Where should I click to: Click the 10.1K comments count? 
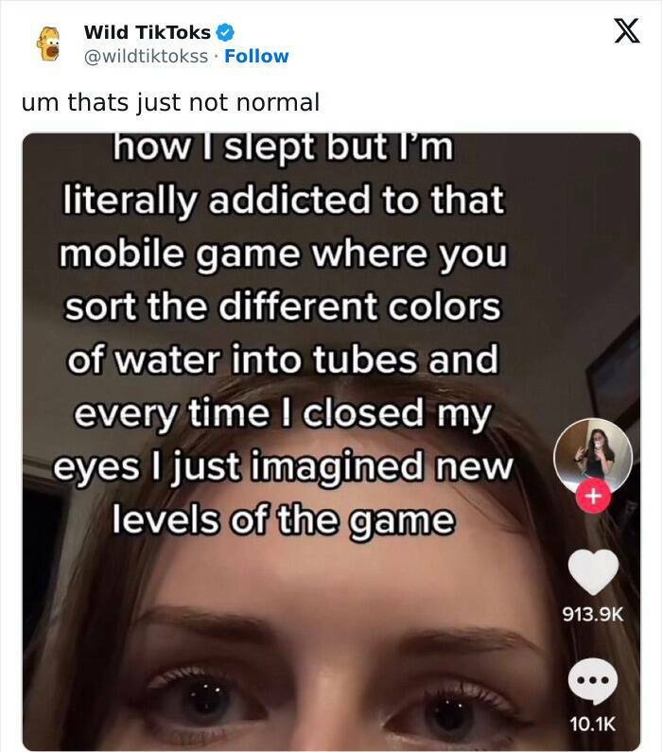pyautogui.click(x=593, y=724)
